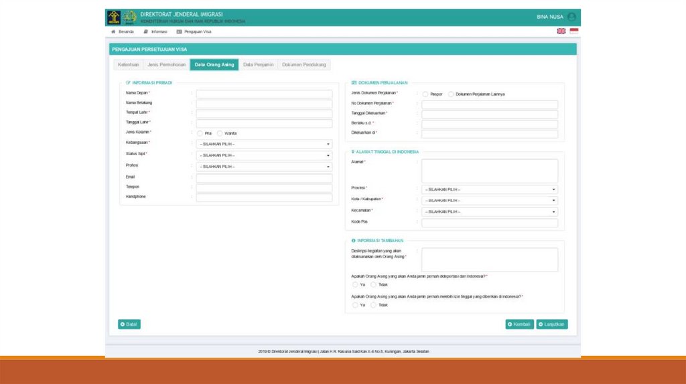686x384 pixels.
Task: Click the Kode Pos input field
Action: [x=490, y=223]
